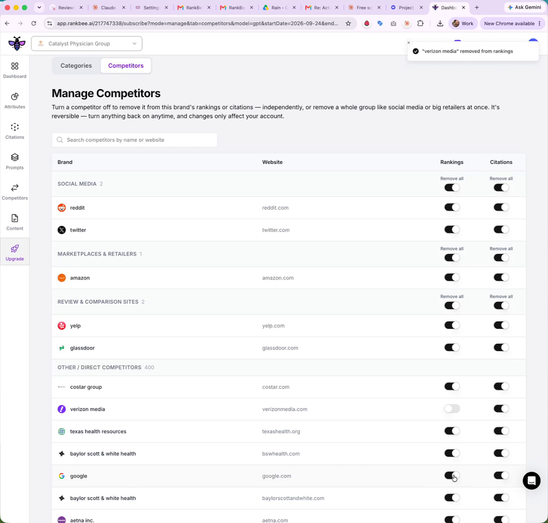This screenshot has width=548, height=523.
Task: Click the Rankings column header
Action: click(452, 162)
